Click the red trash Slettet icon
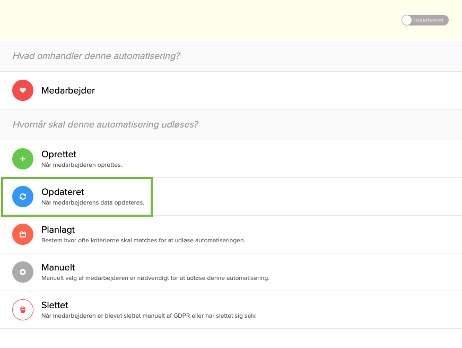Screen dimensions: 462x348 pyautogui.click(x=23, y=310)
